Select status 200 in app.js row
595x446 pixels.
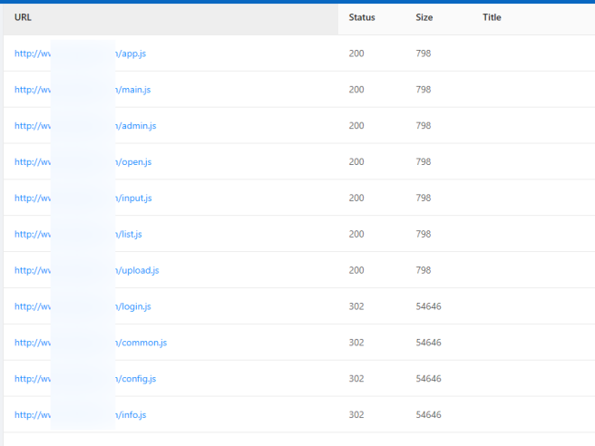[356, 53]
